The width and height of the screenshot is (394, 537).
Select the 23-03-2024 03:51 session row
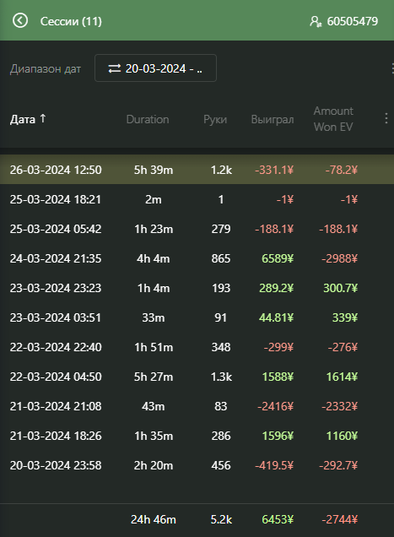[197, 317]
